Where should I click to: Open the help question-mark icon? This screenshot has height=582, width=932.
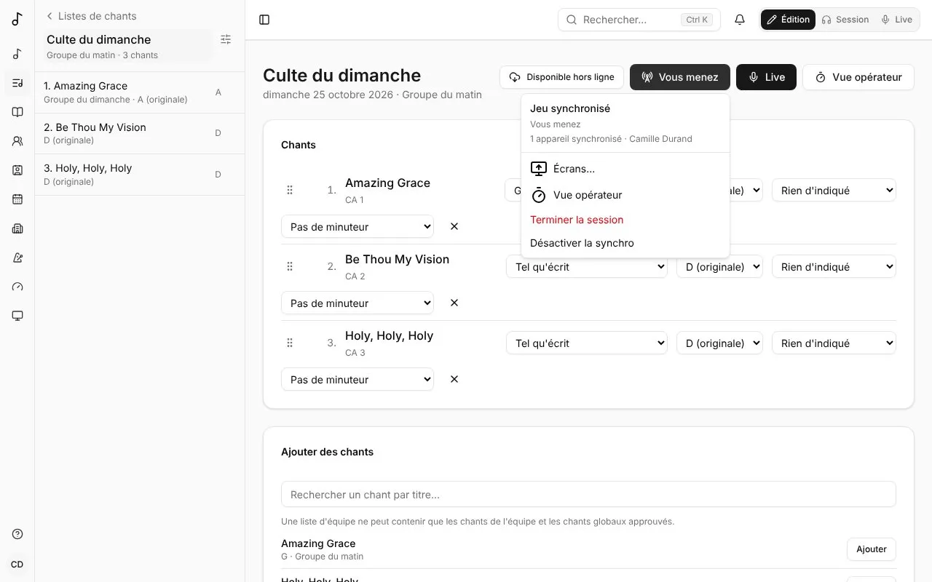tap(17, 534)
